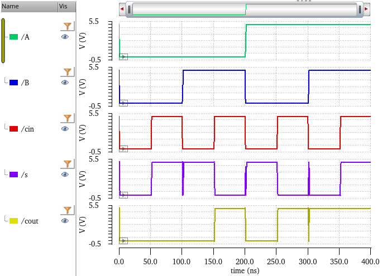Click the filter funnel icon for /B
This screenshot has width=382, height=276.
68,72
